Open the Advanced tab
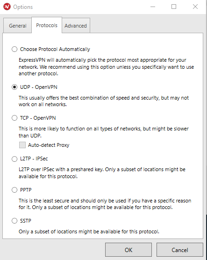 [x=76, y=26]
